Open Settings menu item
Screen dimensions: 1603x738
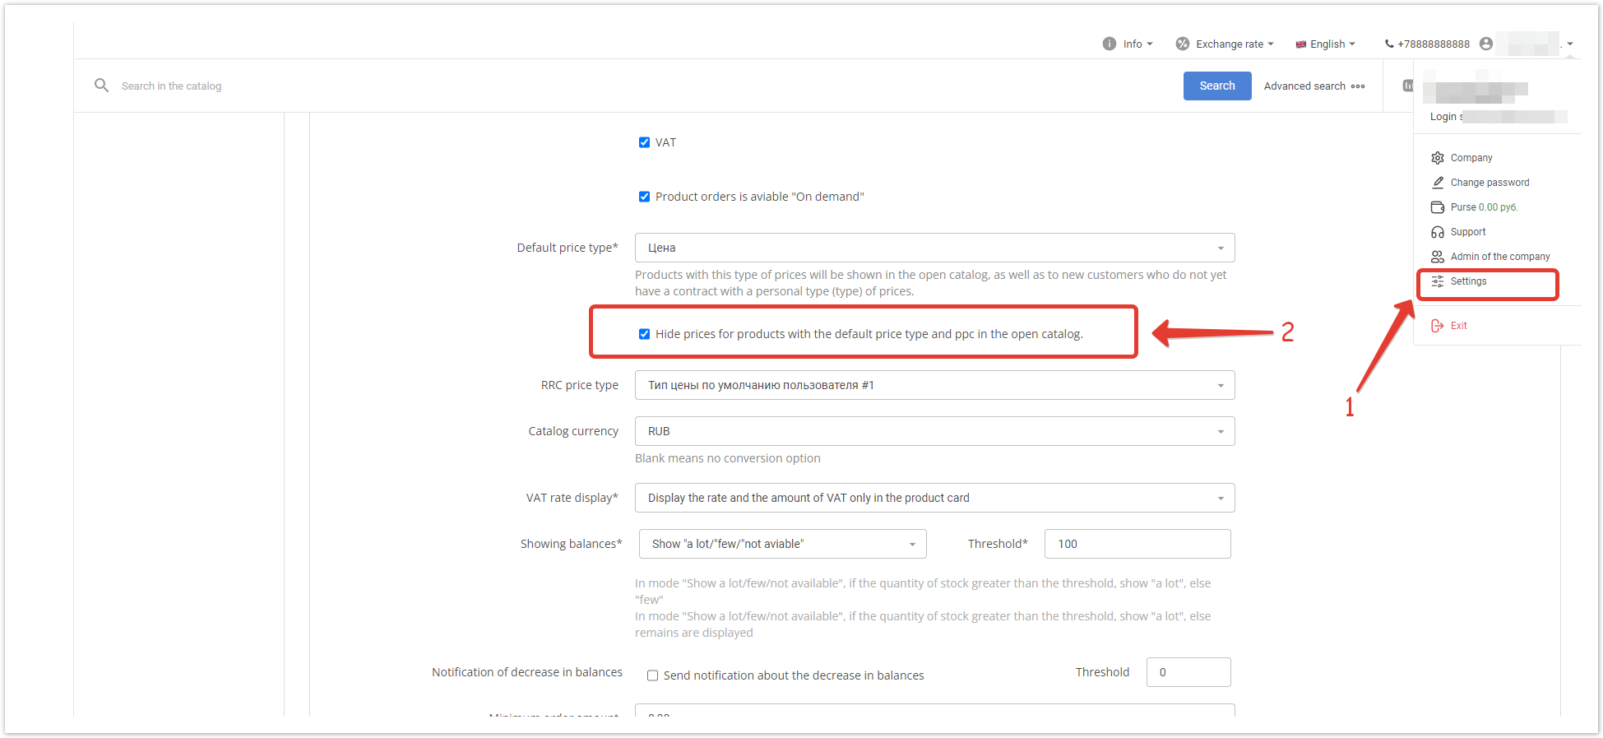1468,281
